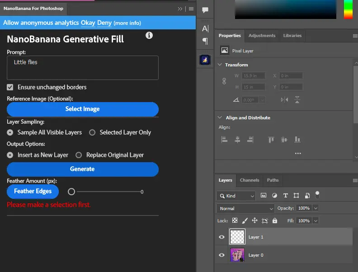Align right edges
The image size is (358, 272).
[x=250, y=140]
